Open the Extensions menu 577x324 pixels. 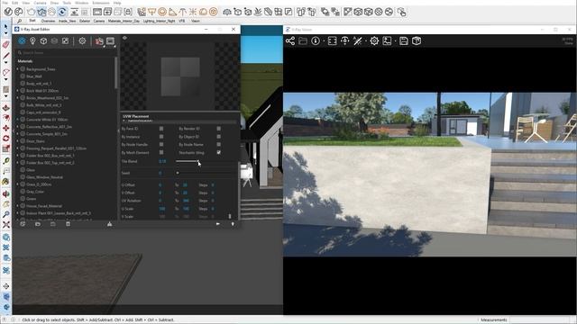tap(101, 3)
